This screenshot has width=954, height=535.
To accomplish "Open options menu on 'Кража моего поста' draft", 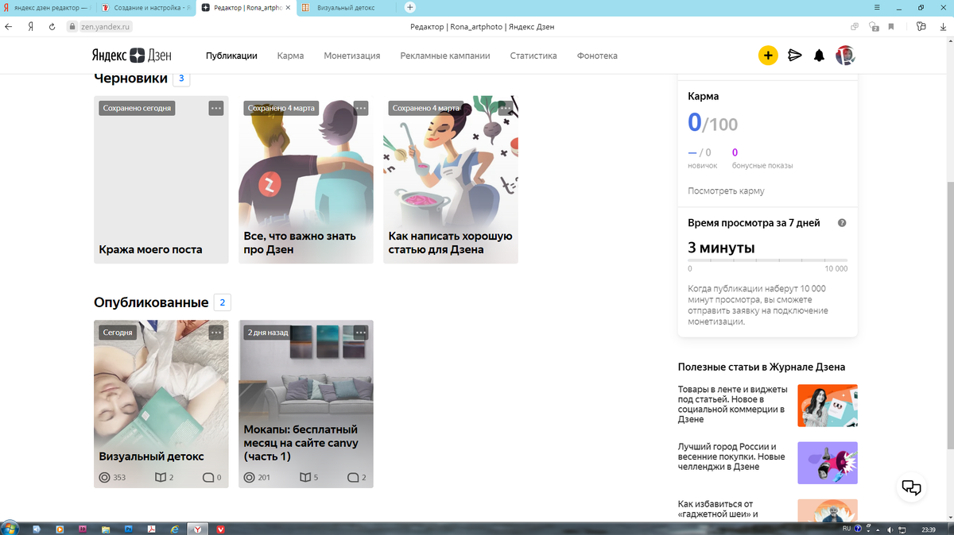I will click(216, 108).
